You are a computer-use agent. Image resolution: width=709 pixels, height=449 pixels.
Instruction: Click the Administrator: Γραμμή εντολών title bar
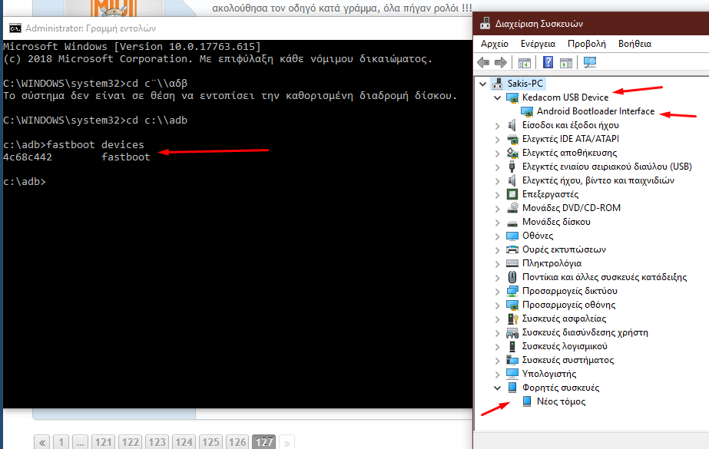tap(237, 28)
